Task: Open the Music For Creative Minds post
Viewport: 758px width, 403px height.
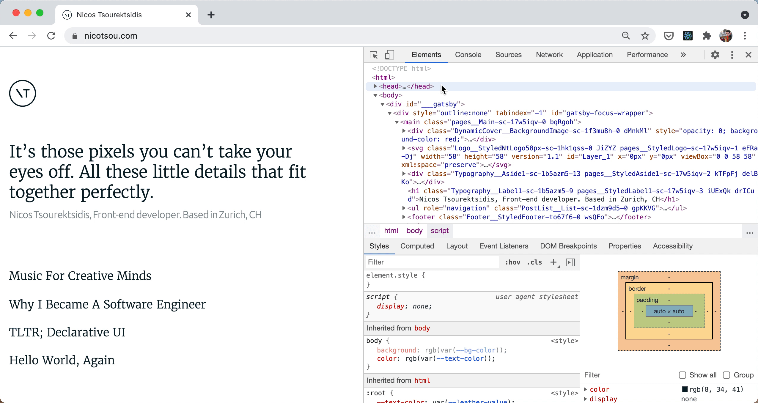Action: pos(80,276)
